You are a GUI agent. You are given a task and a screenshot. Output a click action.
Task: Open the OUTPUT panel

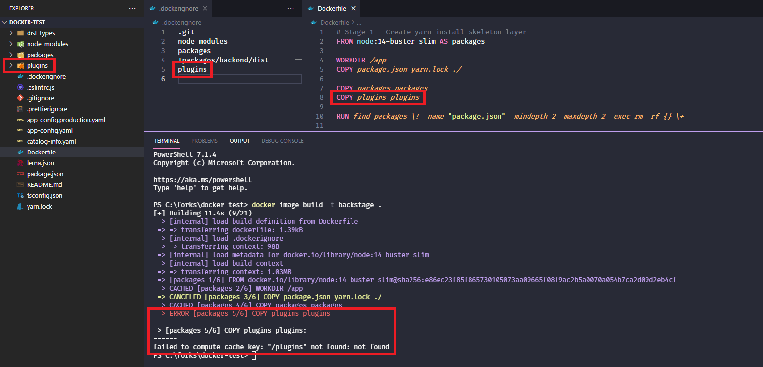pyautogui.click(x=239, y=140)
